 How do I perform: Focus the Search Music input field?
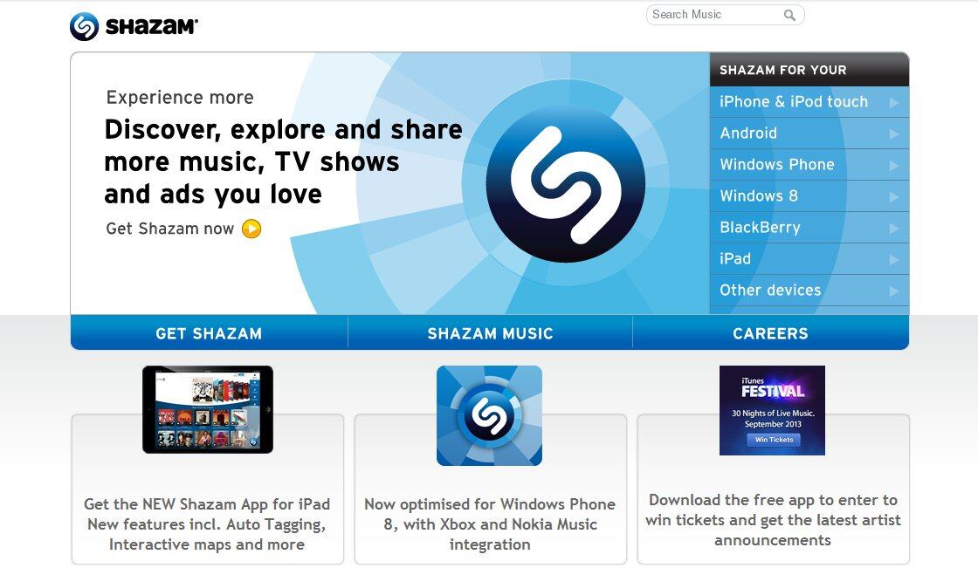point(715,14)
